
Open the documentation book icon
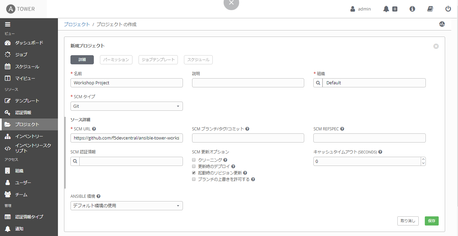click(430, 9)
